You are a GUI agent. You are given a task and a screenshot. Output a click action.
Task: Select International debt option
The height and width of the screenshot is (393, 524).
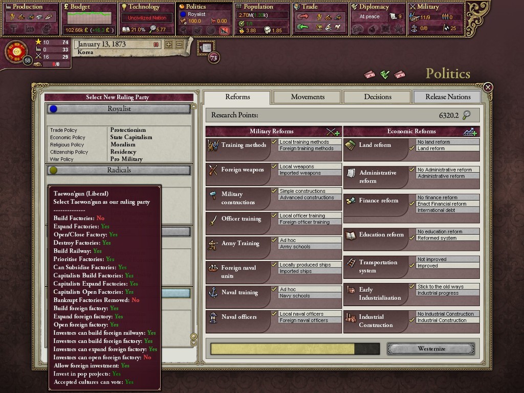[447, 210]
